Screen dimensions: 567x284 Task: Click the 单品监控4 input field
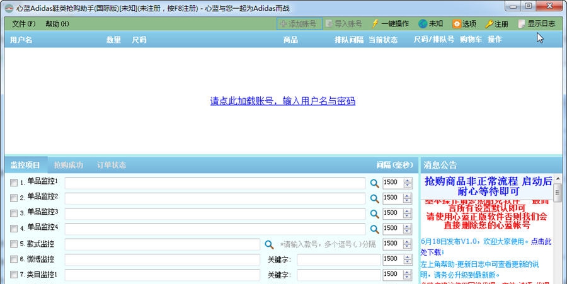click(215, 229)
